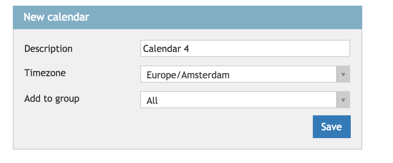Open the Timezone combo box

tap(245, 74)
